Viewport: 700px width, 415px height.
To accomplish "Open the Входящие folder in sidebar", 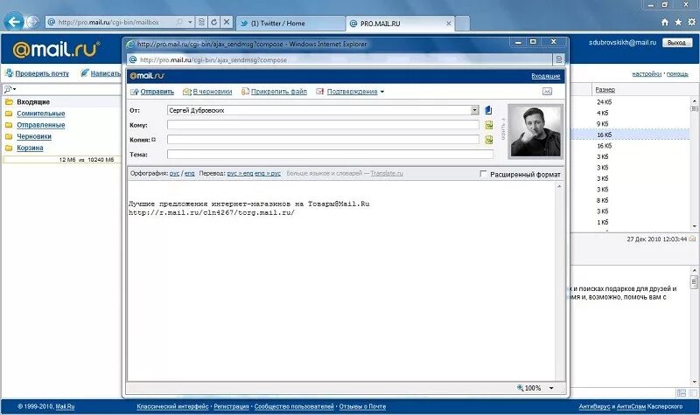I will [x=33, y=102].
